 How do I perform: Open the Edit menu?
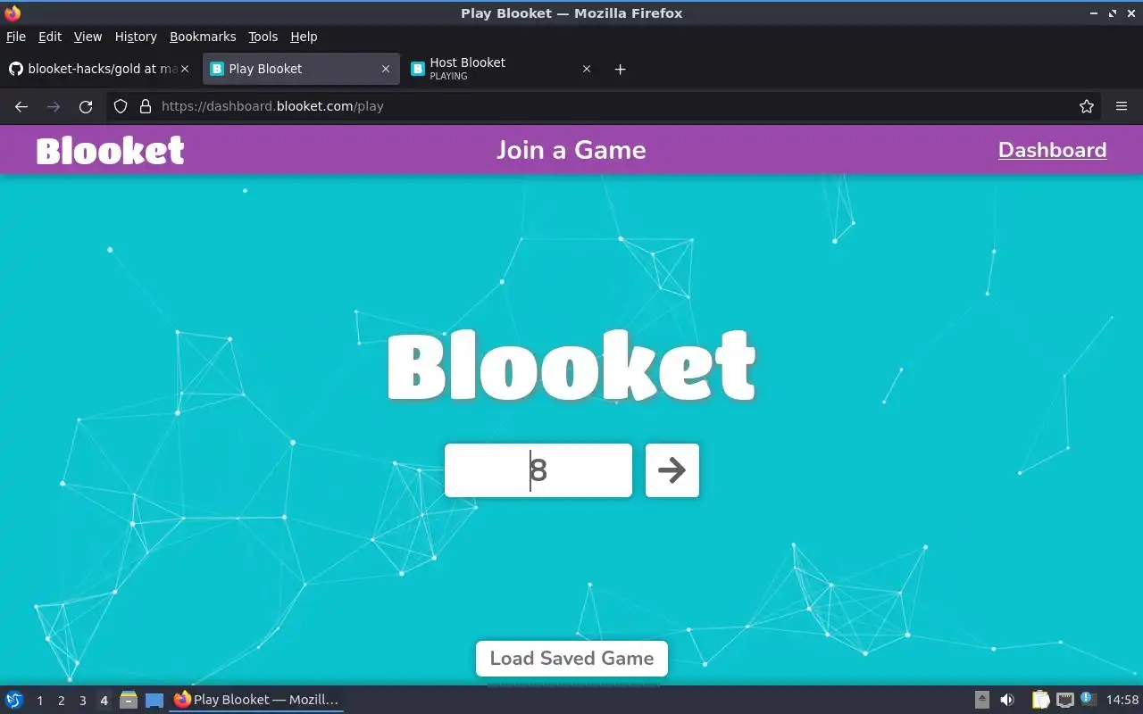point(50,37)
